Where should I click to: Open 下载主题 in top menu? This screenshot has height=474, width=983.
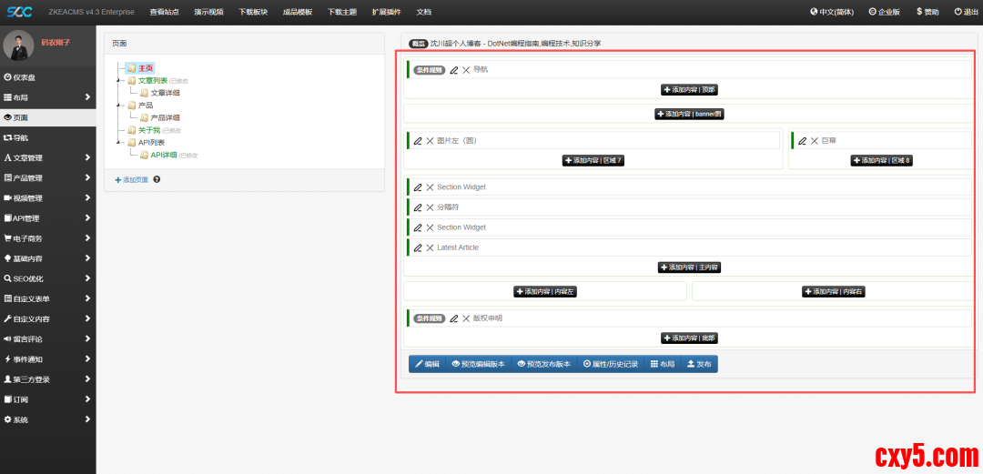point(342,12)
